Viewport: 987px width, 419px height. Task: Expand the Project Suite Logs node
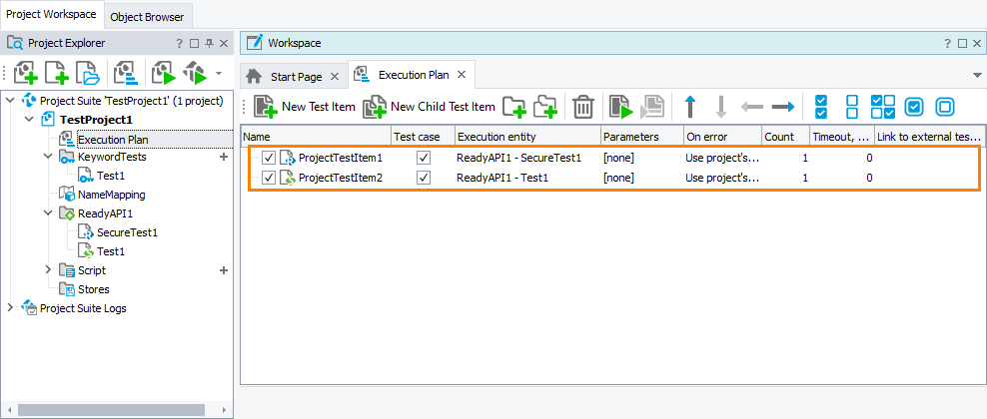pos(11,308)
